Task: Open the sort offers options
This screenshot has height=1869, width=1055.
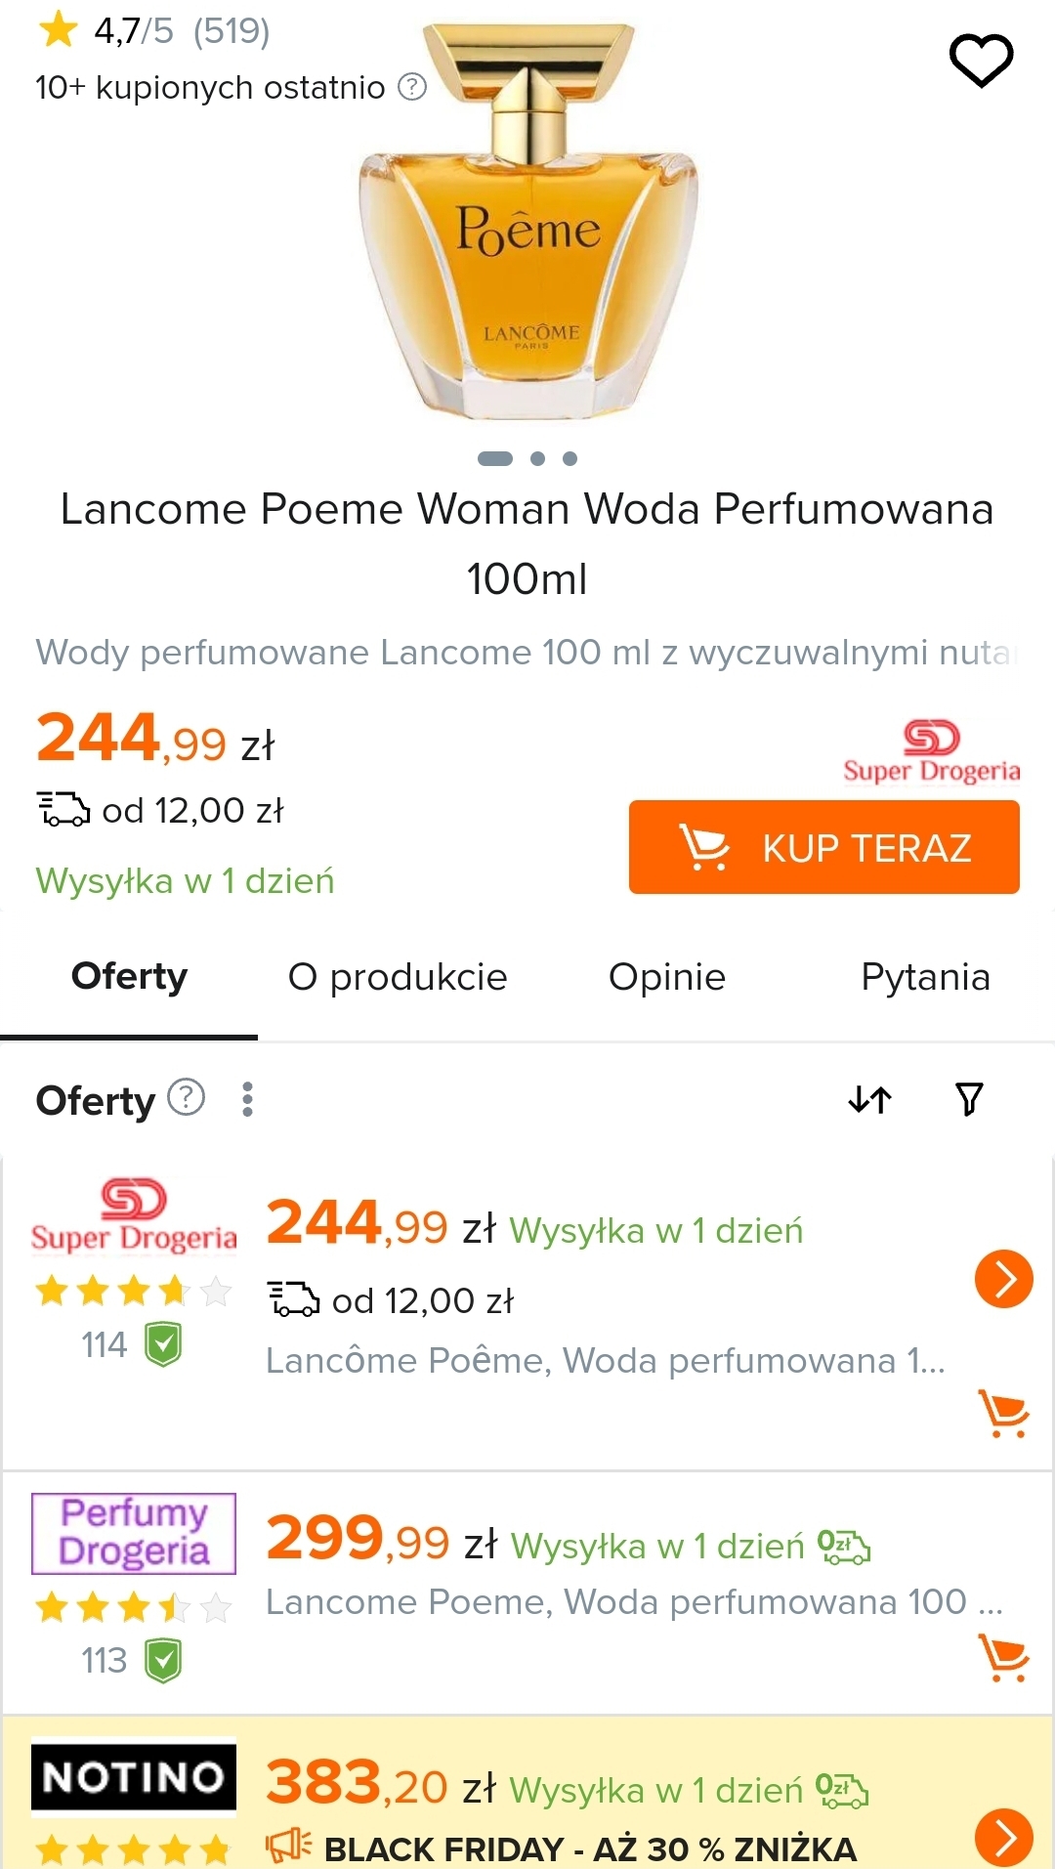Action: coord(869,1099)
